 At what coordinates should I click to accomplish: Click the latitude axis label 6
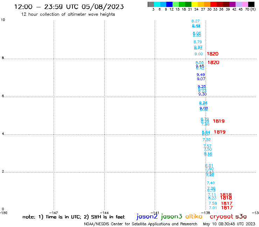click(3, 96)
